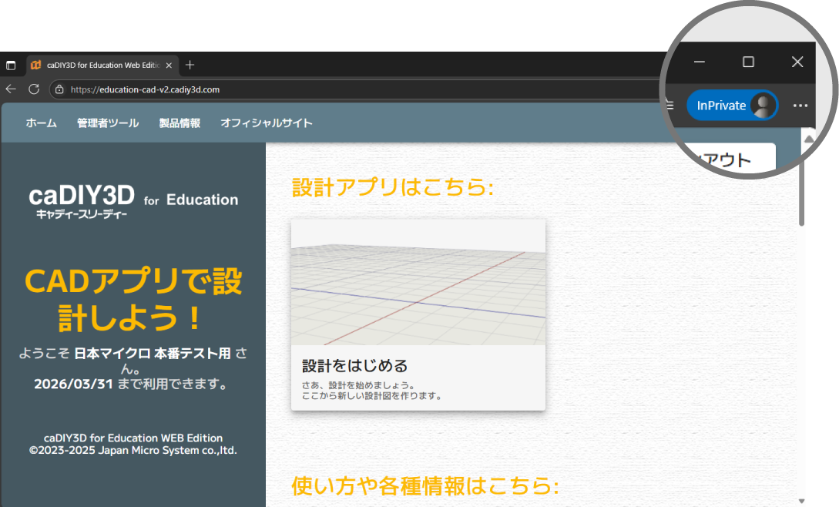Select the caDIY3D for Education Web Edition tab
Image resolution: width=839 pixels, height=507 pixels.
point(102,65)
